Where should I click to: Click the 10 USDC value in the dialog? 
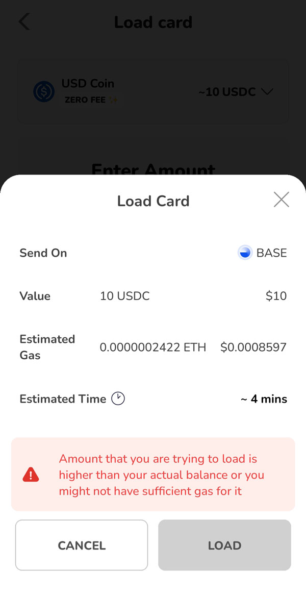(125, 296)
